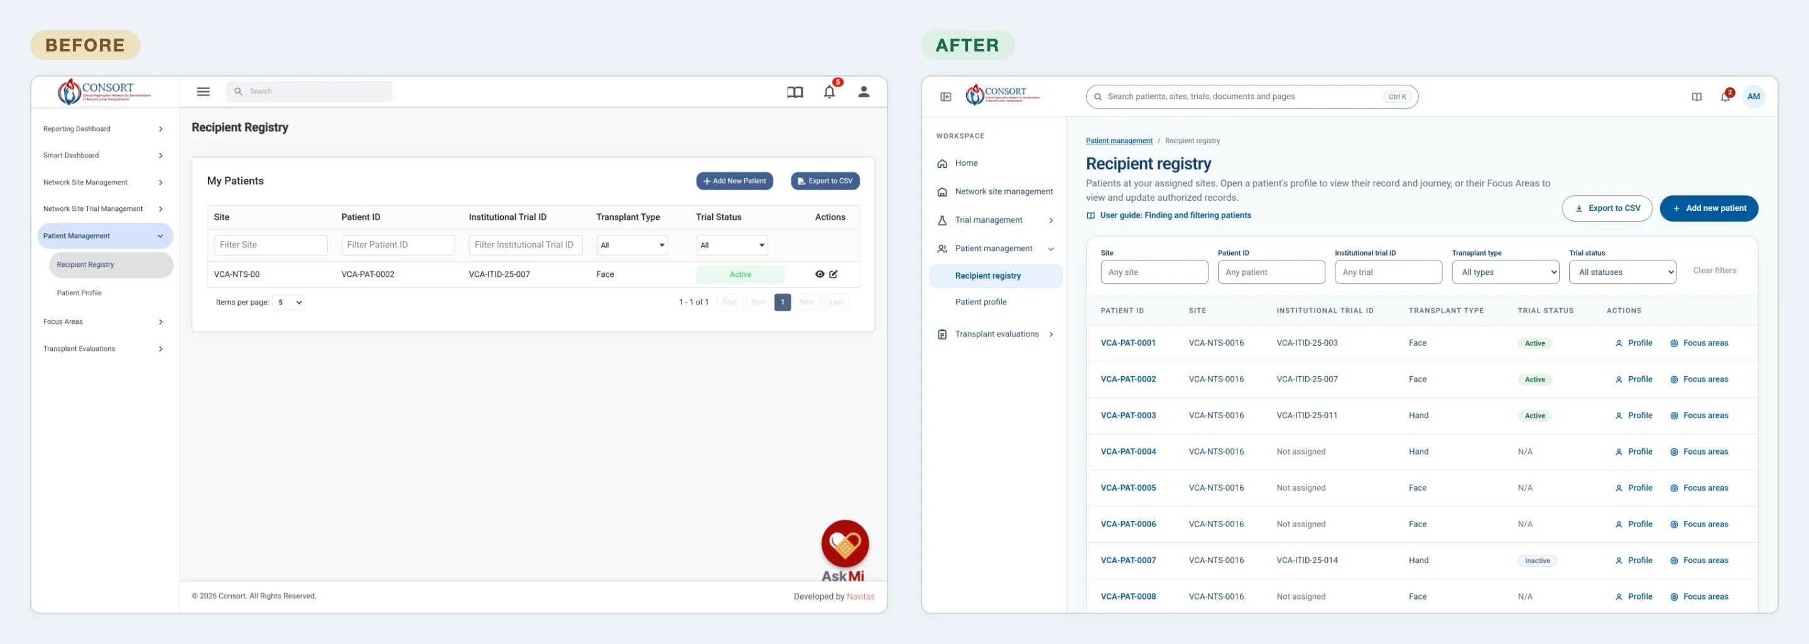Screen dimensions: 1809x644
Task: Click the notification bell with badge 2
Action: pyautogui.click(x=1725, y=96)
